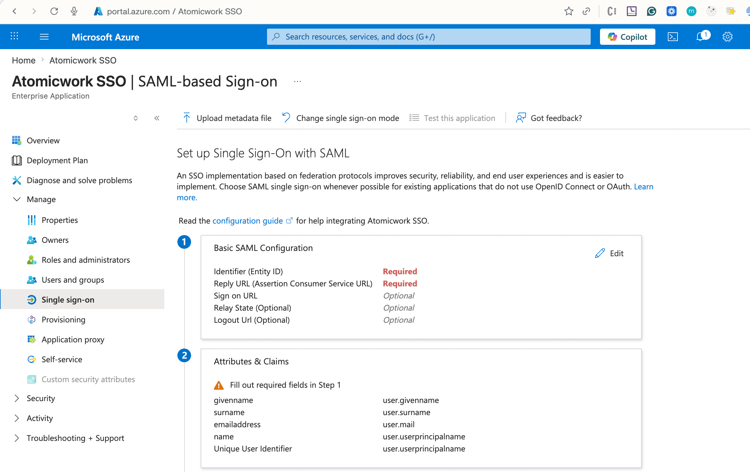Bookmark this page with the star icon
The width and height of the screenshot is (750, 472).
(569, 12)
